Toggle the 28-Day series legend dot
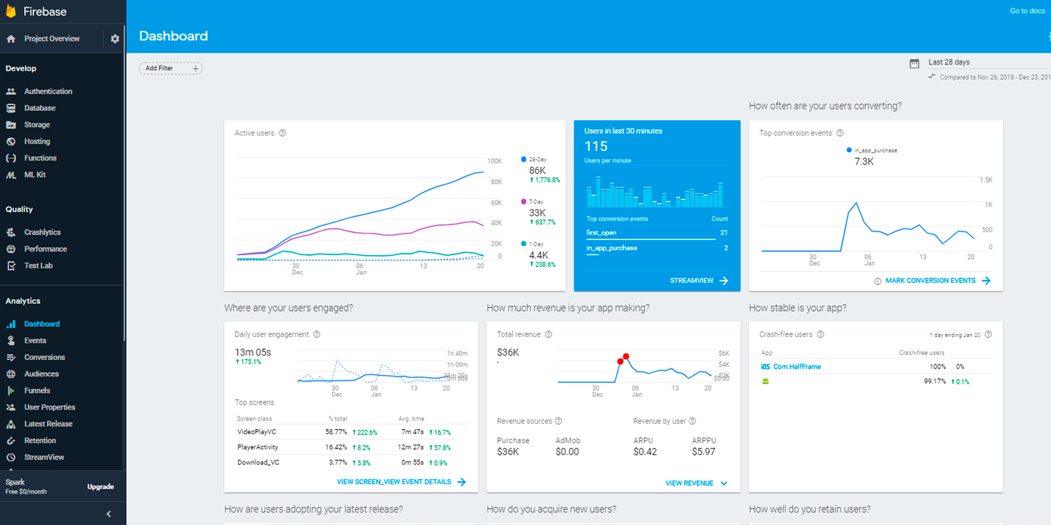This screenshot has height=525, width=1051. point(523,159)
